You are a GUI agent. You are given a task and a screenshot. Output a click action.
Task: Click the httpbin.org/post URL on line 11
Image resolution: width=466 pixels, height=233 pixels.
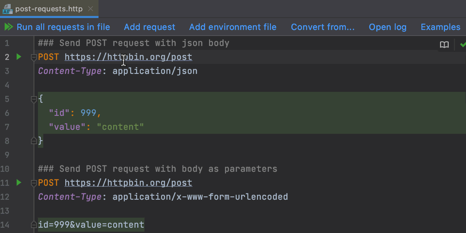pos(128,183)
